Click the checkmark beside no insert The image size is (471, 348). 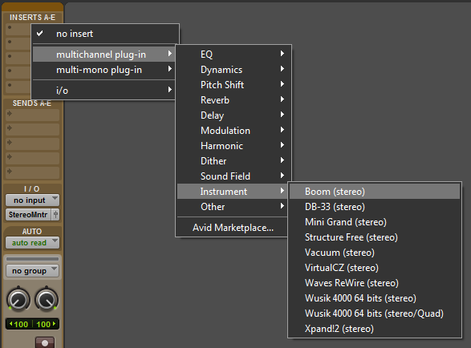(x=39, y=34)
